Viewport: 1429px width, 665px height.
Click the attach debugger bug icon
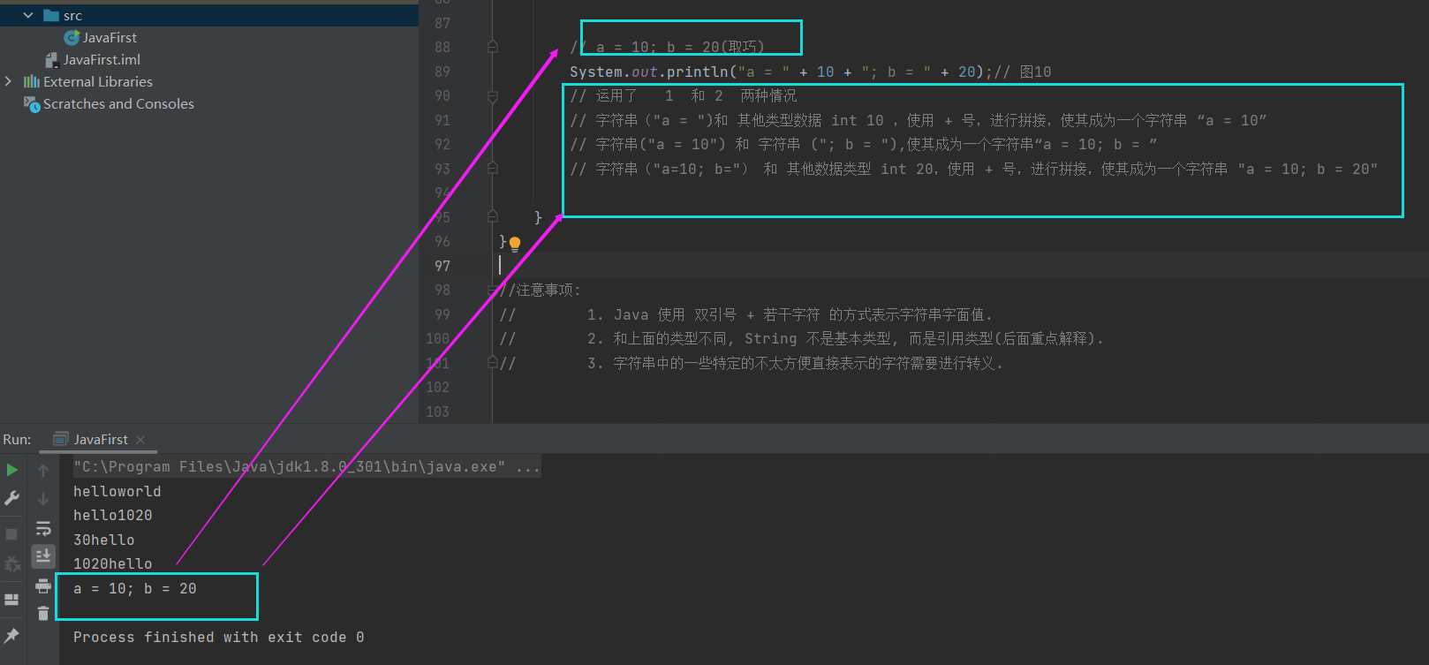tap(12, 563)
